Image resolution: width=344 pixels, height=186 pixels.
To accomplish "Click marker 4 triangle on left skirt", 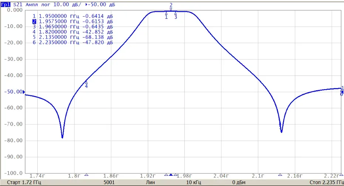I will click(86, 82).
